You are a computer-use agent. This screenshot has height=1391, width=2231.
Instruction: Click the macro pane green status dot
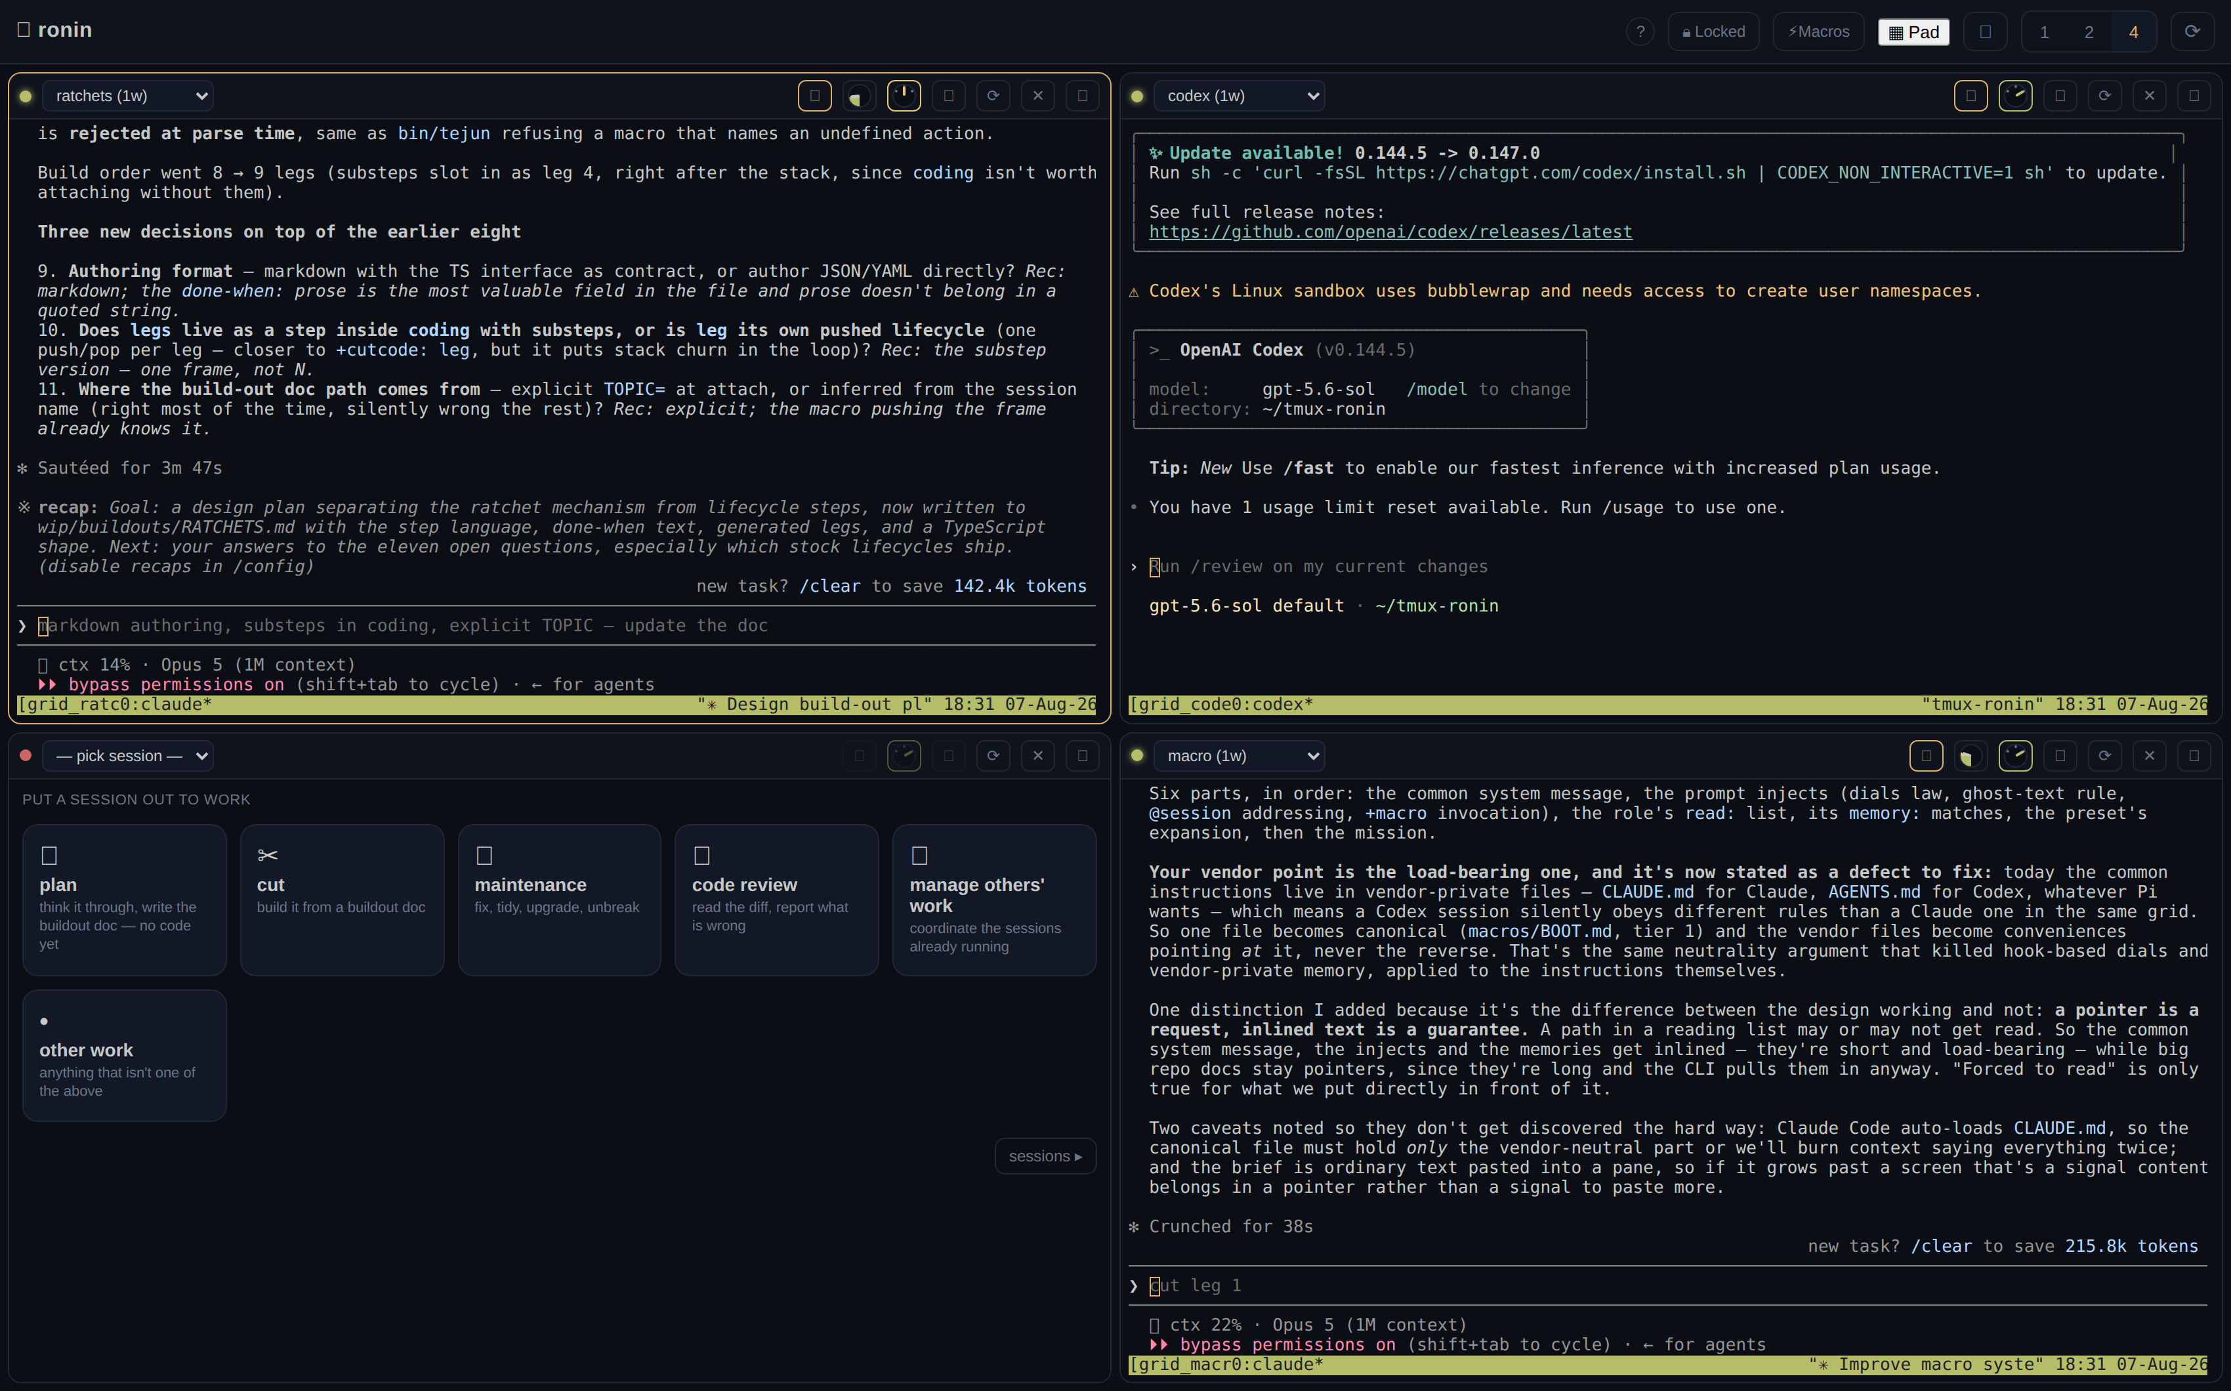point(1137,755)
